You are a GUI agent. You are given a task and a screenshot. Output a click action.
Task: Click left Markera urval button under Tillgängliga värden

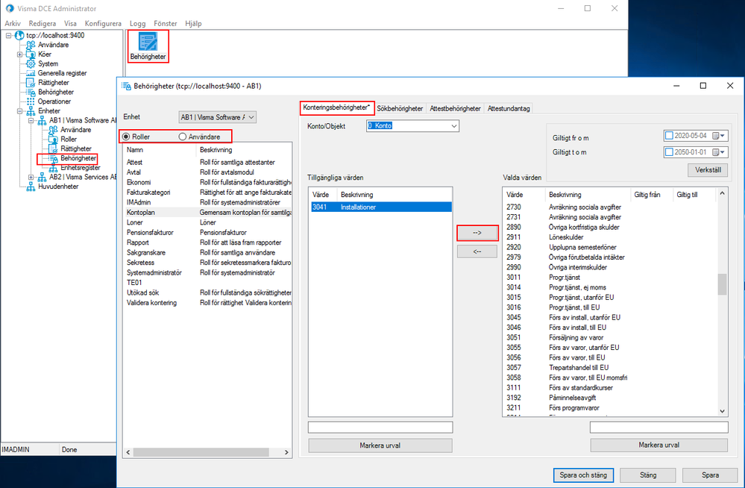380,445
